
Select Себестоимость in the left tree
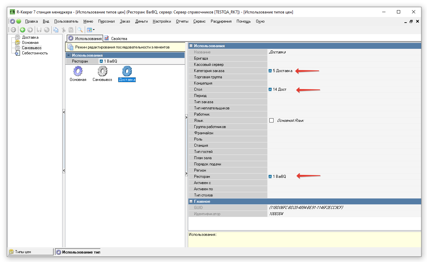click(35, 53)
